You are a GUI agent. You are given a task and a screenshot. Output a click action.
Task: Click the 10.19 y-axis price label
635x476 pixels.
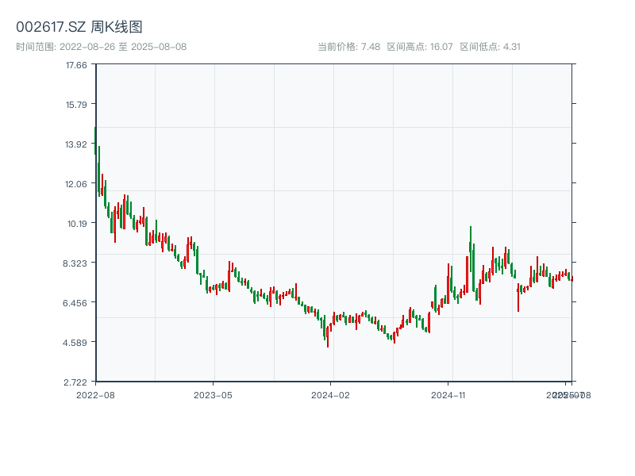76,224
